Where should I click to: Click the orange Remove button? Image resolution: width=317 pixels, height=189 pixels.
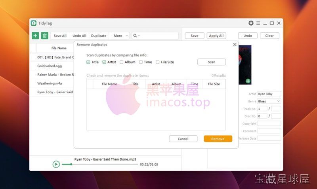pos(218,139)
